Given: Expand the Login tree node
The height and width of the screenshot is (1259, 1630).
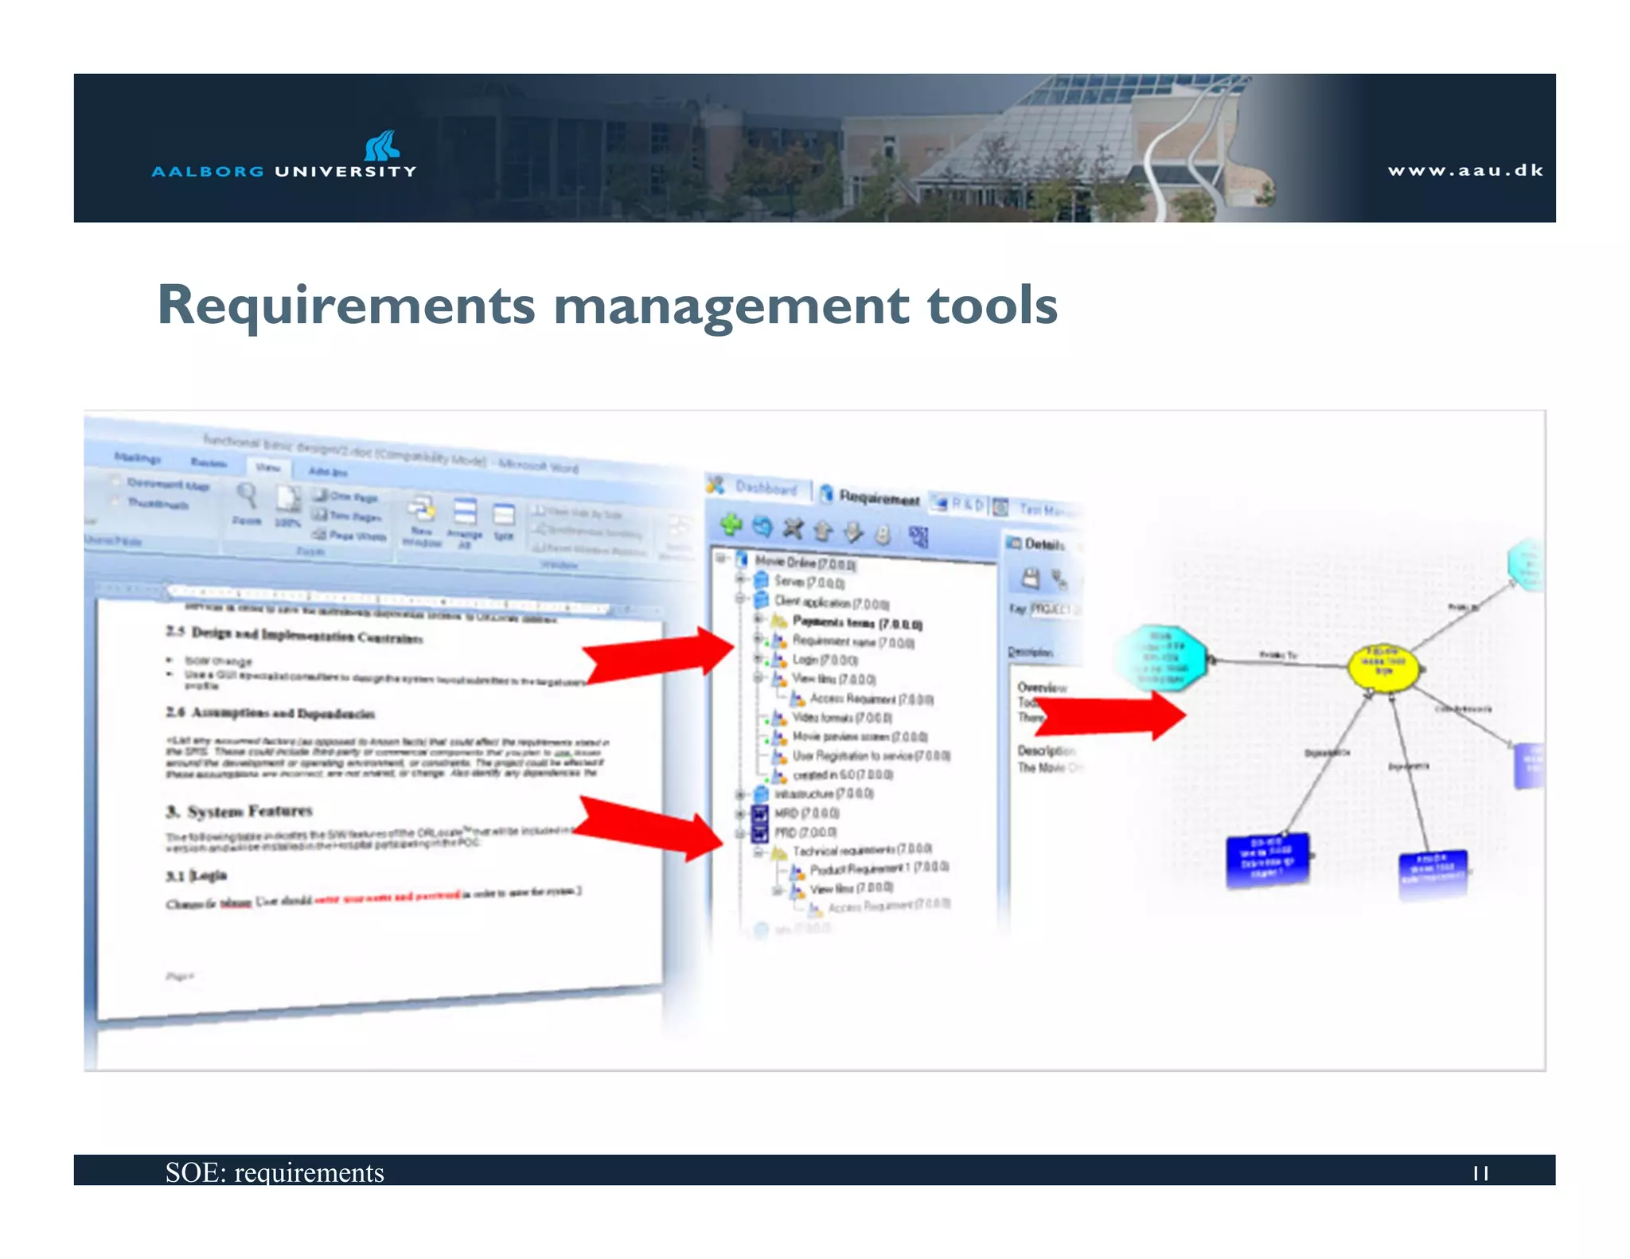Looking at the screenshot, I should [758, 658].
